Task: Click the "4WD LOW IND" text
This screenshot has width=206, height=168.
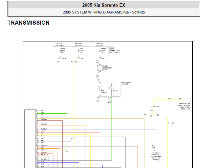Action: pyautogui.click(x=104, y=92)
